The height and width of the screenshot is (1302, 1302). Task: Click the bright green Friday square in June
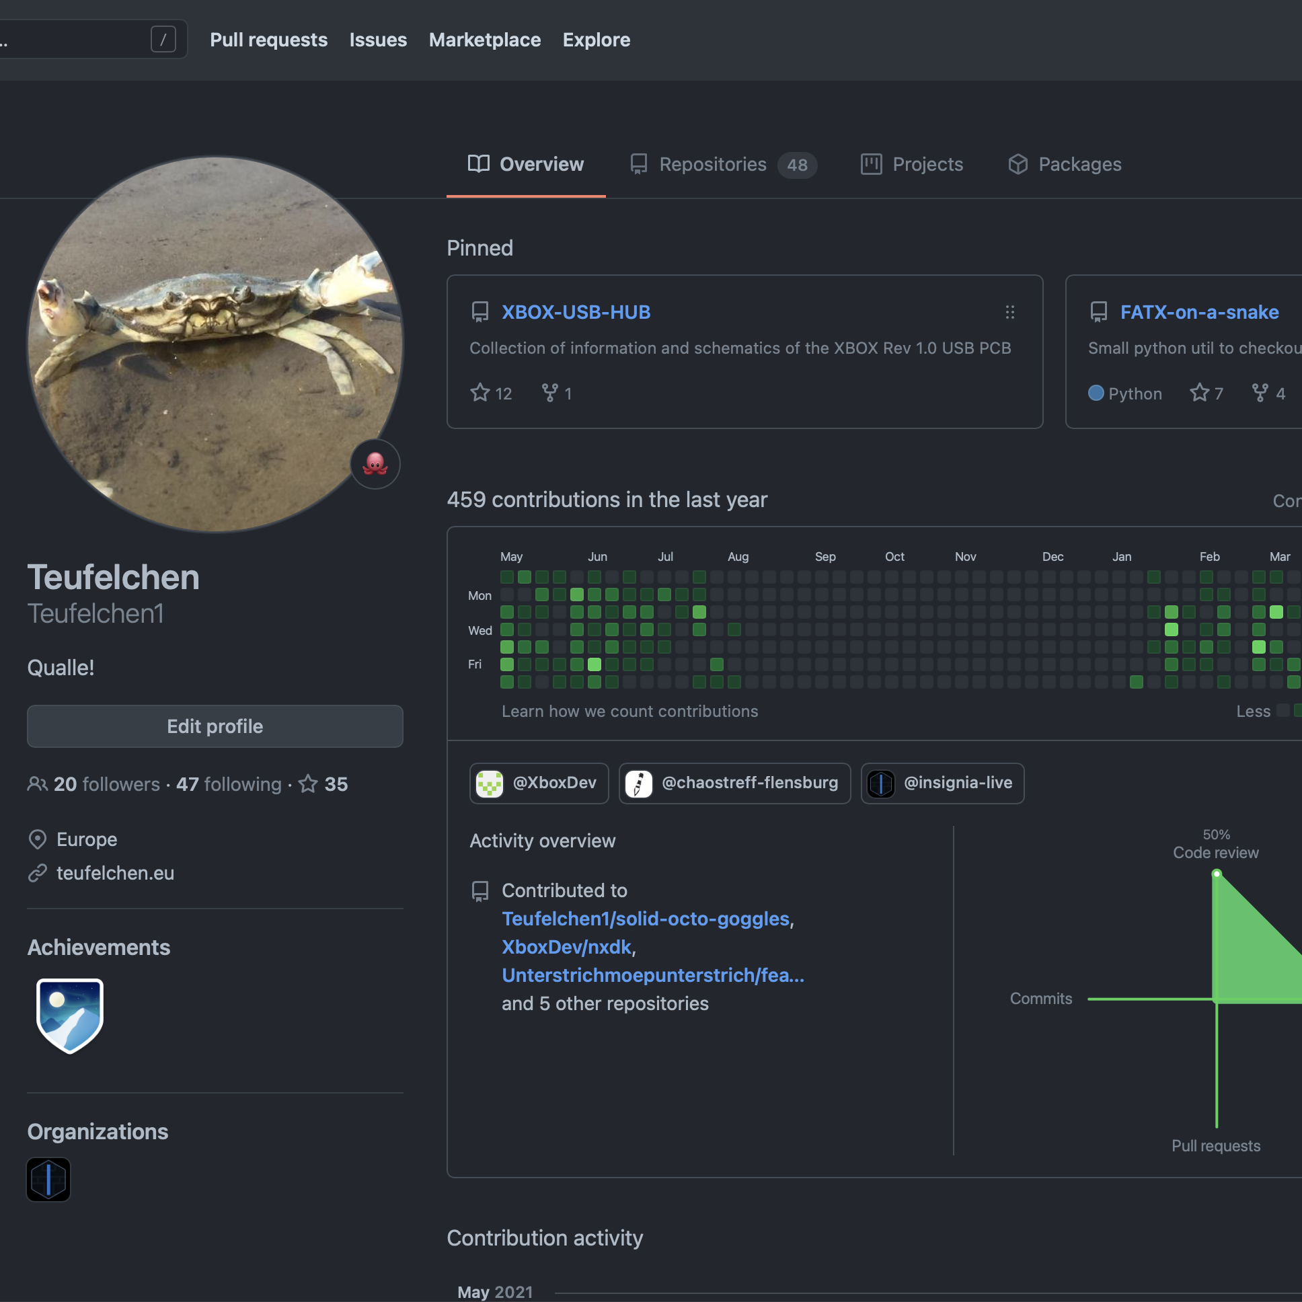point(595,664)
